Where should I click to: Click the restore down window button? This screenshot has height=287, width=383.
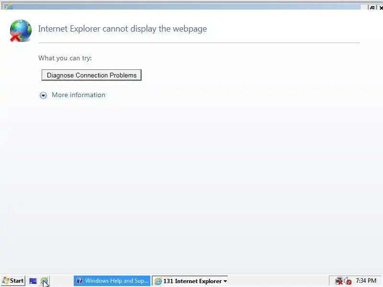point(372,8)
